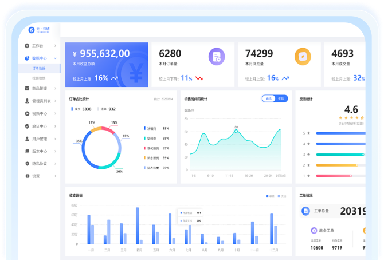
Task: Click the 设置 gear icon
Action: click(x=27, y=176)
